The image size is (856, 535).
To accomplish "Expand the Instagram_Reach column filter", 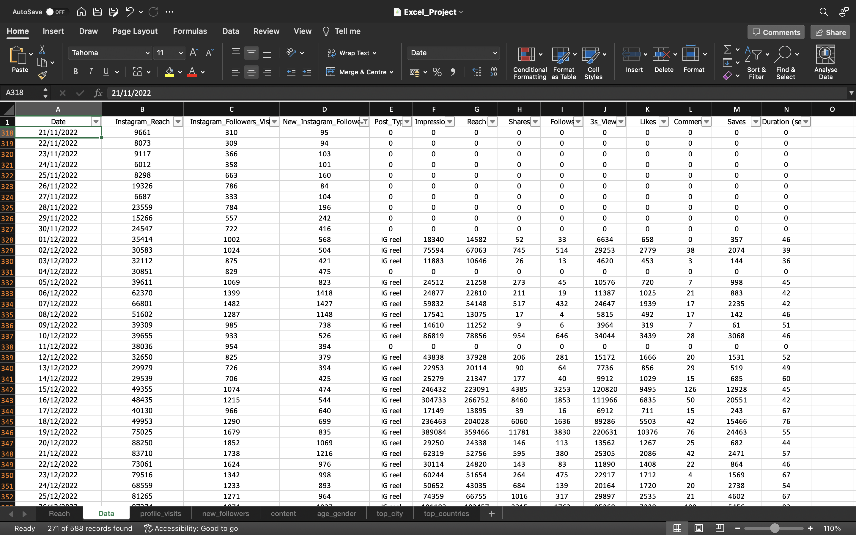I will tap(179, 122).
